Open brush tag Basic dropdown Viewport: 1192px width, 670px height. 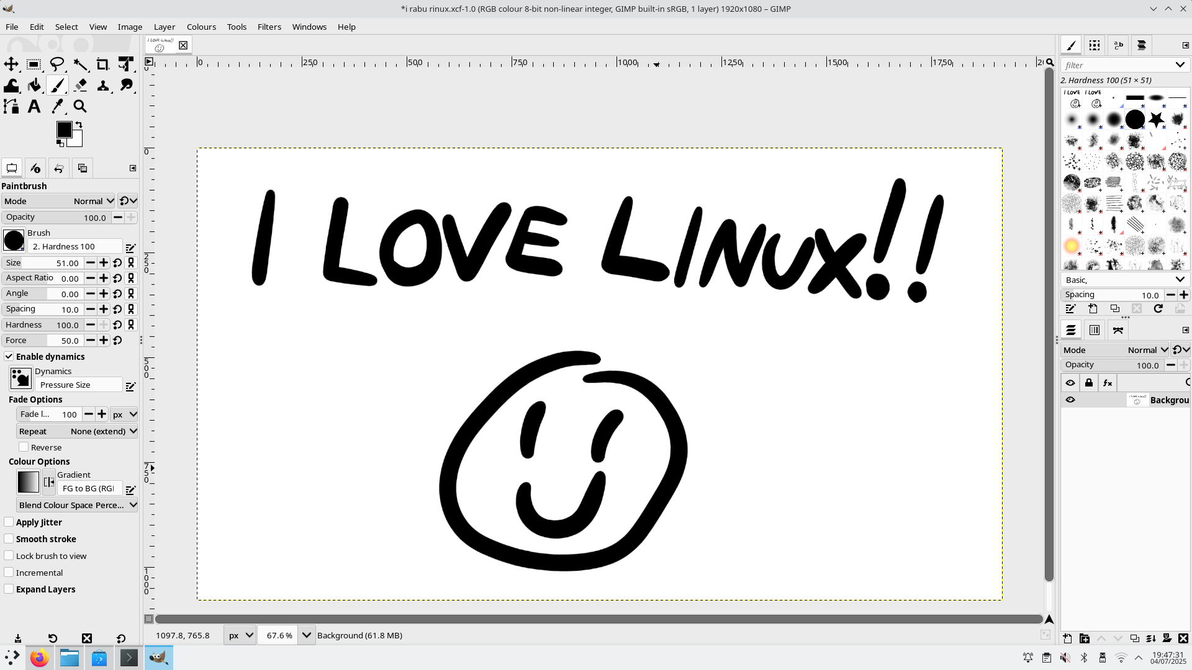pos(1124,280)
